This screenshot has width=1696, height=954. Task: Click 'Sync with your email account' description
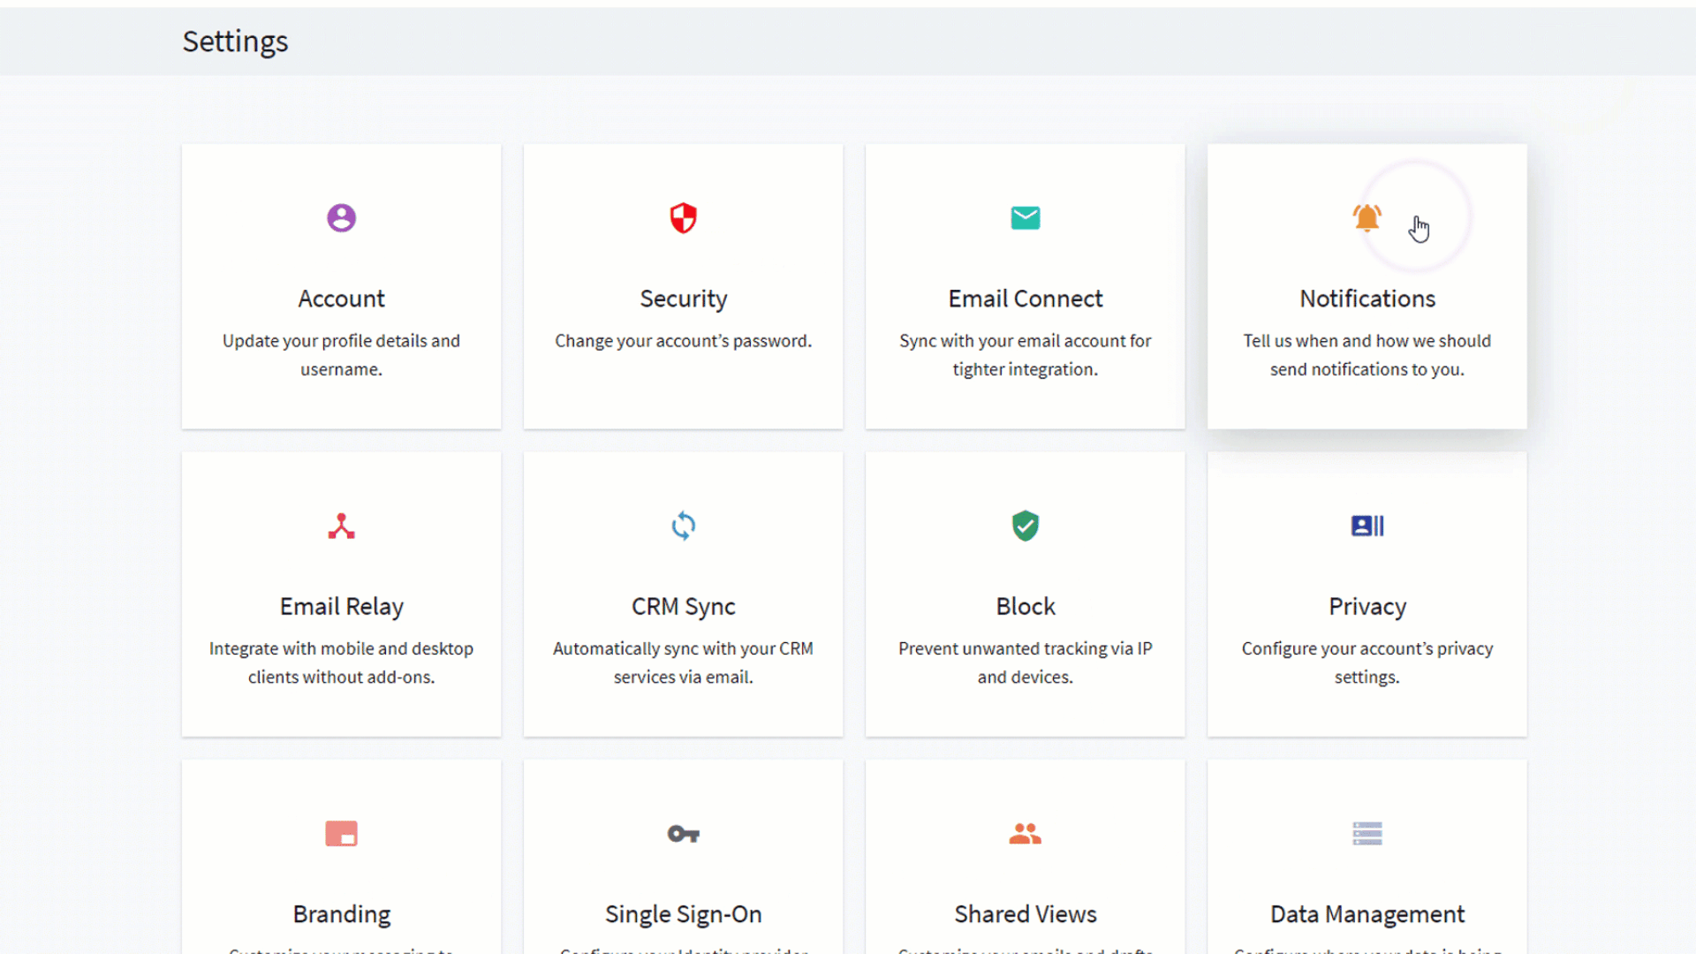pyautogui.click(x=1025, y=355)
